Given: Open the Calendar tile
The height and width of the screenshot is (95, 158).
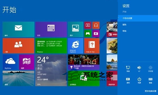Looking at the screenshot, I should coord(51,29).
